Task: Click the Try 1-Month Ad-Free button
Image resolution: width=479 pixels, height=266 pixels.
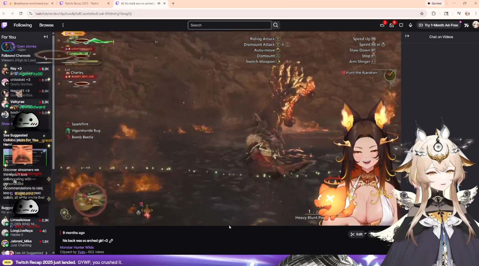Action: pos(438,25)
